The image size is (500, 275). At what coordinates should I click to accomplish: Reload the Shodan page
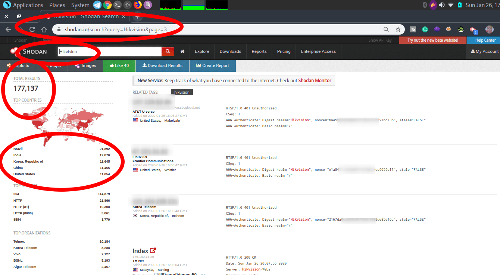pyautogui.click(x=32, y=29)
